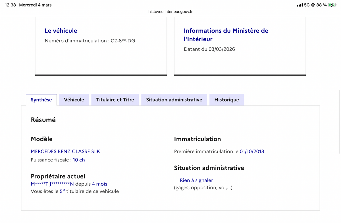
Task: Click the Propriétaire actuel heading
Action: pyautogui.click(x=58, y=176)
